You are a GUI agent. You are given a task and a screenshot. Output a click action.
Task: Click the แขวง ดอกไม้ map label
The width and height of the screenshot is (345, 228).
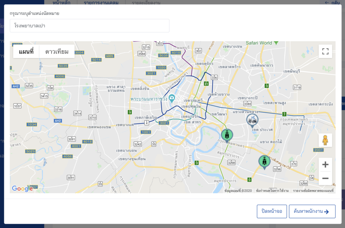271,142
